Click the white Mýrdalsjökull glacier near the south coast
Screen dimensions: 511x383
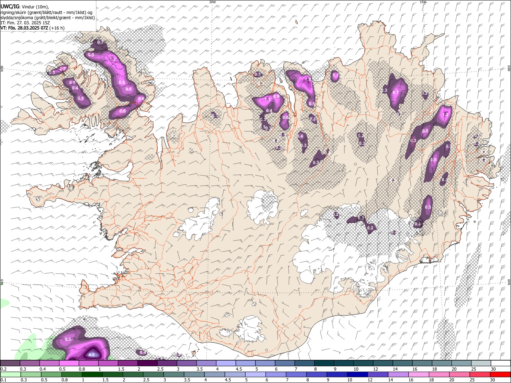tap(250, 330)
